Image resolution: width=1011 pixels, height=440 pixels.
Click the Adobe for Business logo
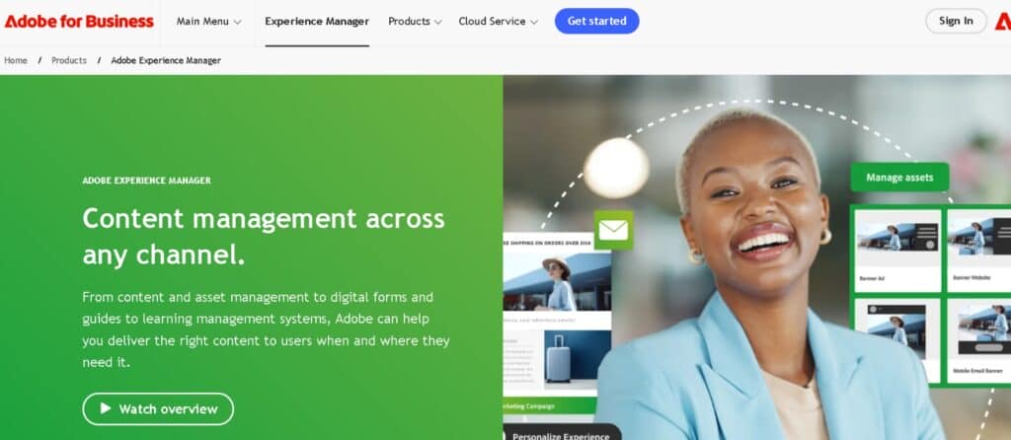click(x=79, y=22)
